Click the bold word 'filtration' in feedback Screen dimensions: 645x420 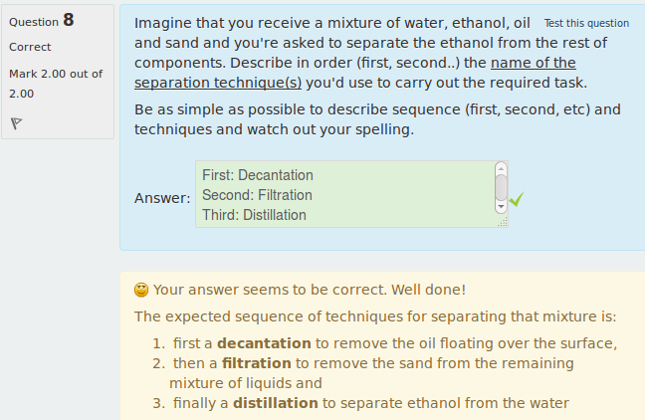pyautogui.click(x=256, y=363)
